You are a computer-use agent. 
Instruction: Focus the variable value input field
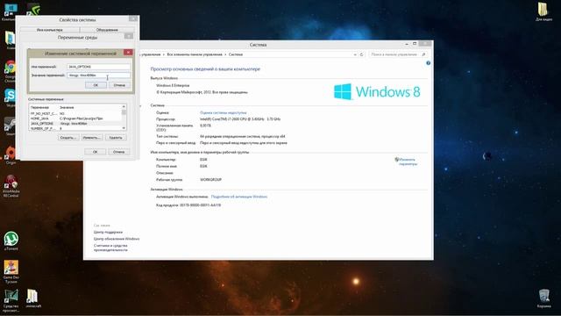click(98, 75)
